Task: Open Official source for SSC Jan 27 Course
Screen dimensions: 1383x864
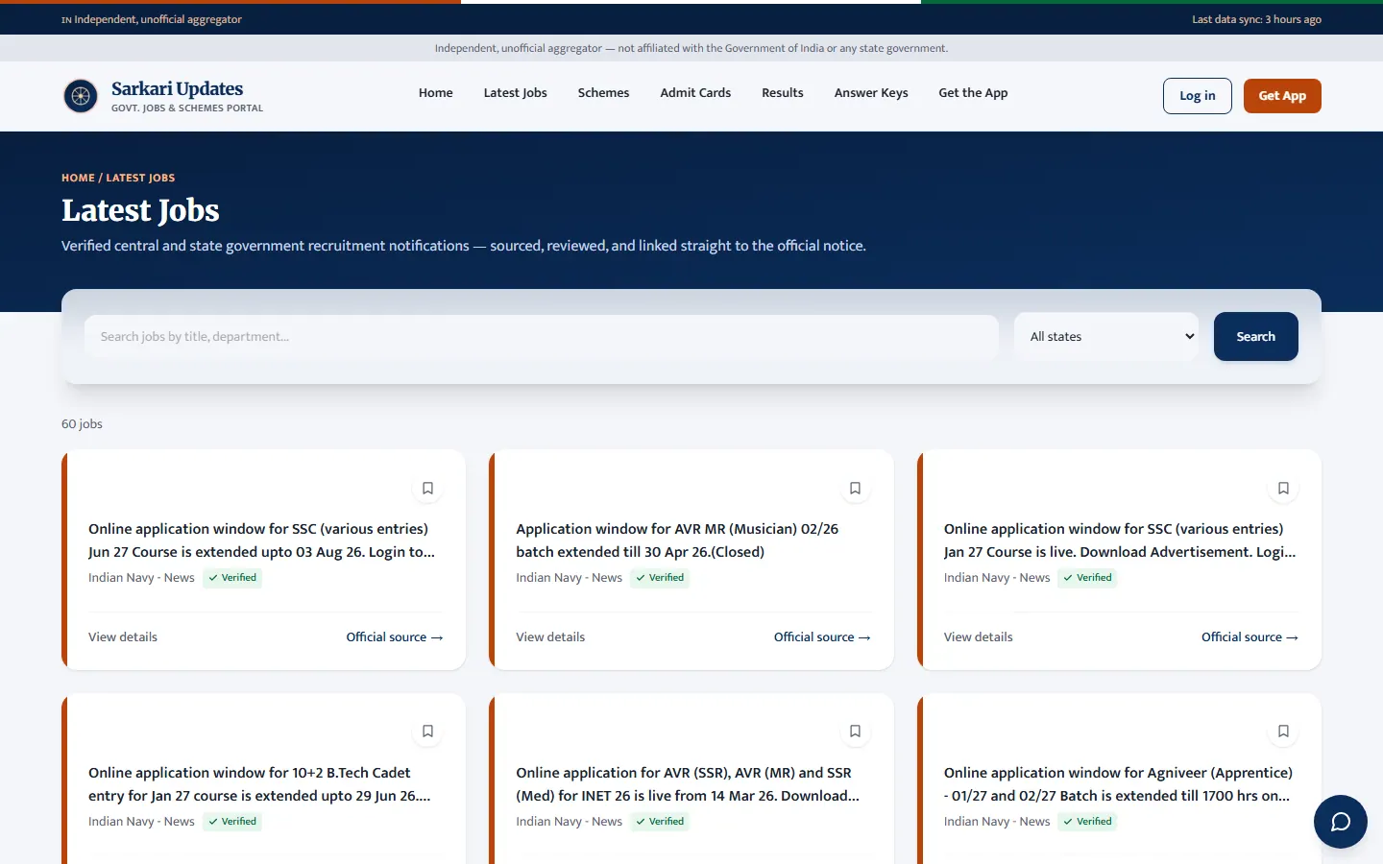Action: point(1250,637)
